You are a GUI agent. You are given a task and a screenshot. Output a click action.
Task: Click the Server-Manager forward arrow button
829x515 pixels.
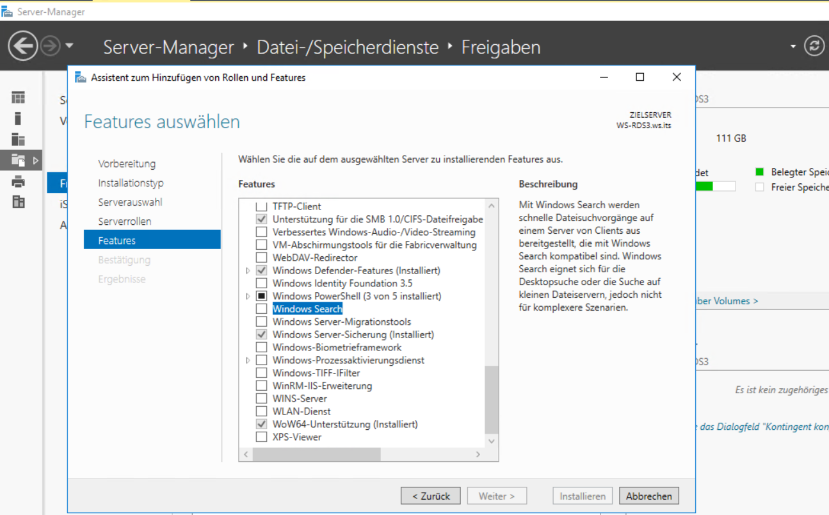click(x=50, y=46)
